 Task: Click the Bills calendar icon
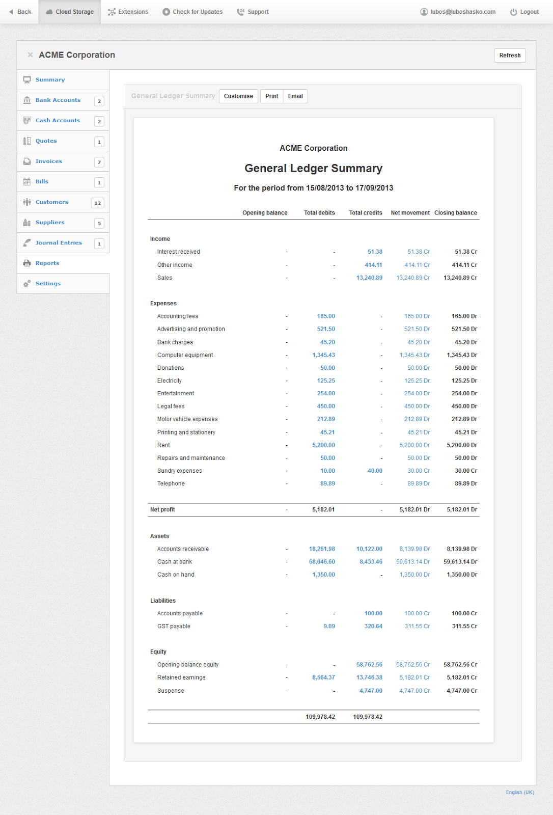27,182
